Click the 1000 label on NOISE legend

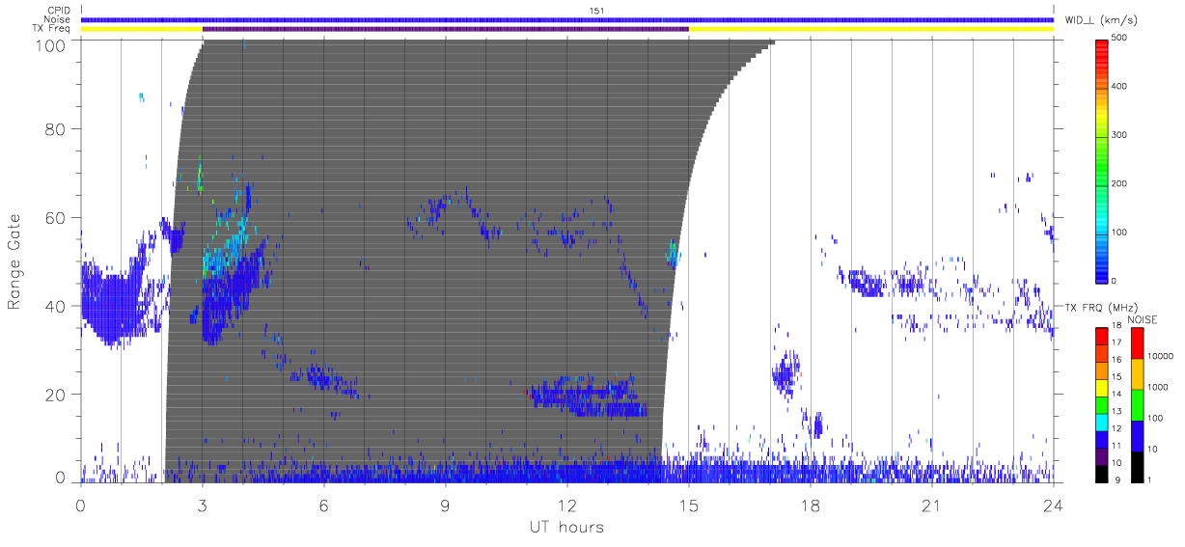click(1158, 386)
